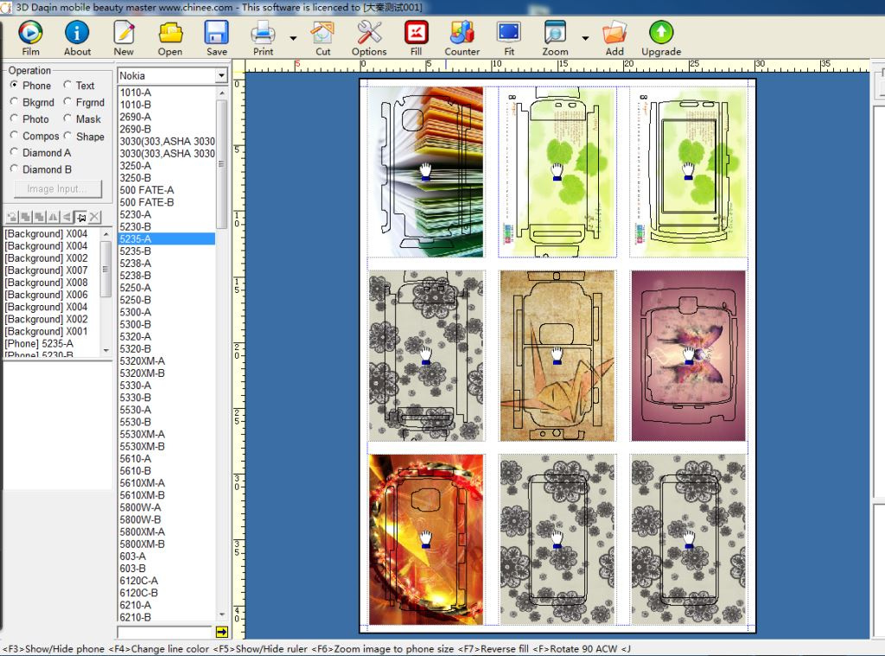885x656 pixels.
Task: Click the rotate layer icon above layer list
Action: pyautogui.click(x=12, y=217)
